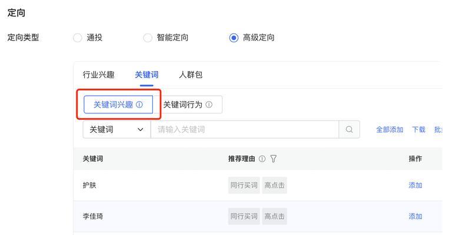Viewport: 449px width, 235px height.
Task: Click the 请输入关键词 search field
Action: click(x=245, y=129)
